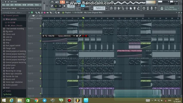Click the tempo tapper icon

[138, 8]
